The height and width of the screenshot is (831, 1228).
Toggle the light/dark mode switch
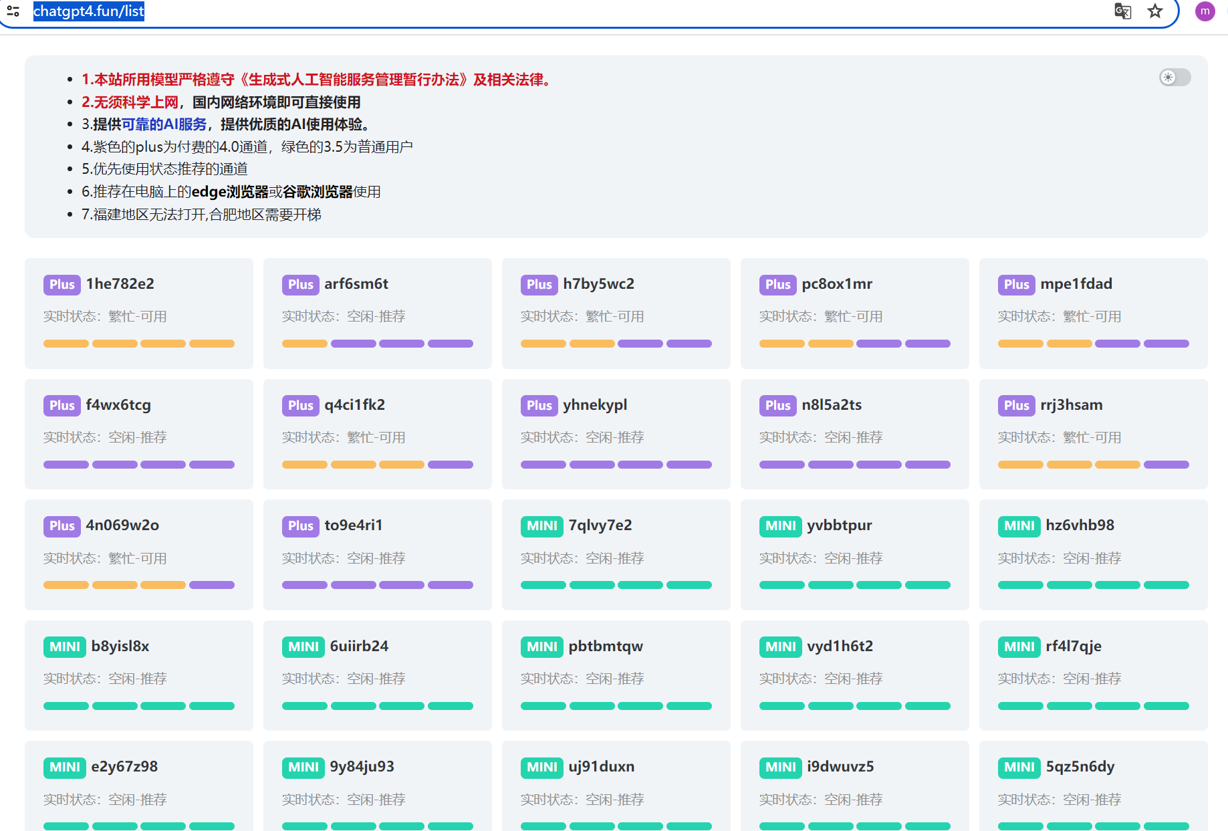(1175, 78)
